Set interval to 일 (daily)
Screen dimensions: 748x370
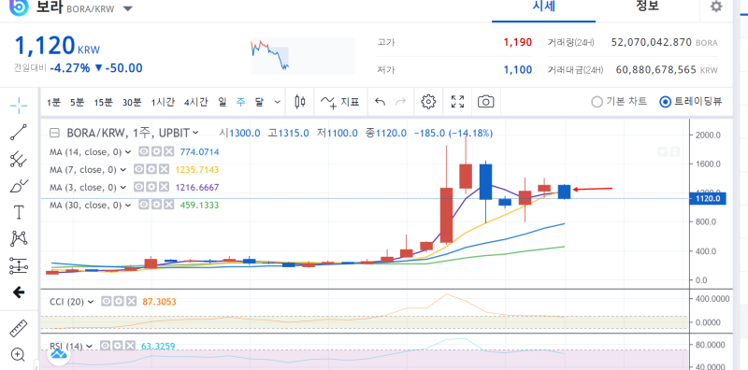click(x=223, y=102)
